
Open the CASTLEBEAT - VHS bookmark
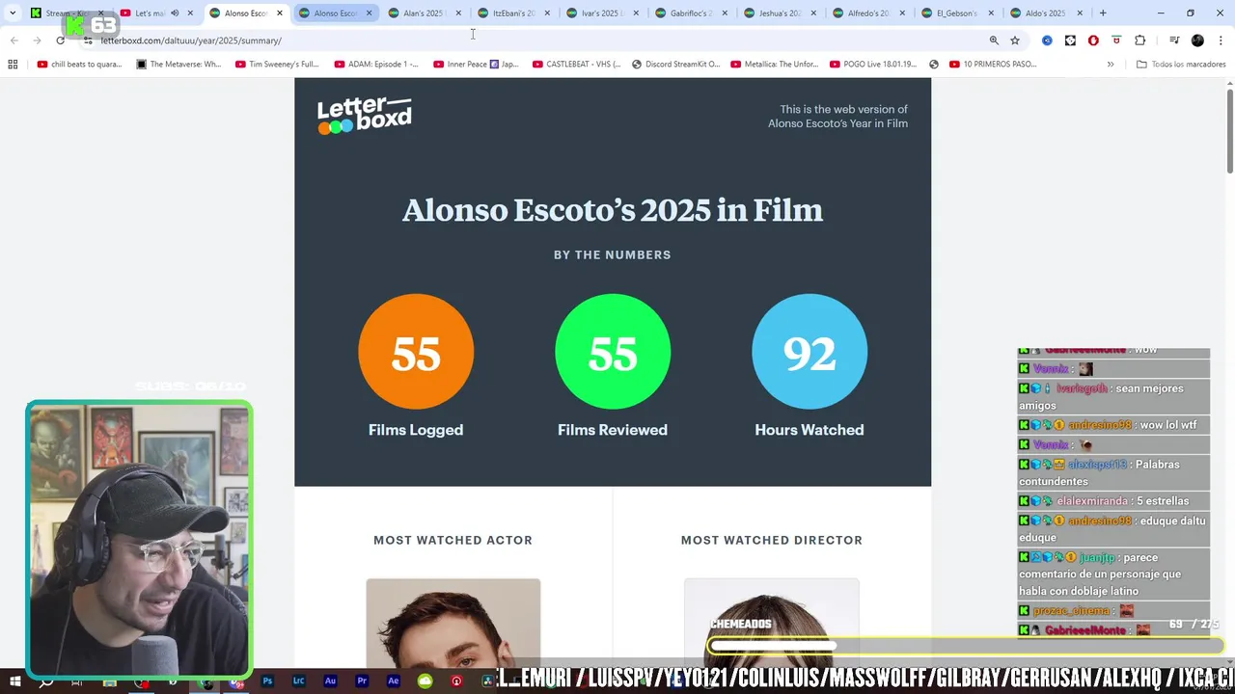(x=576, y=65)
